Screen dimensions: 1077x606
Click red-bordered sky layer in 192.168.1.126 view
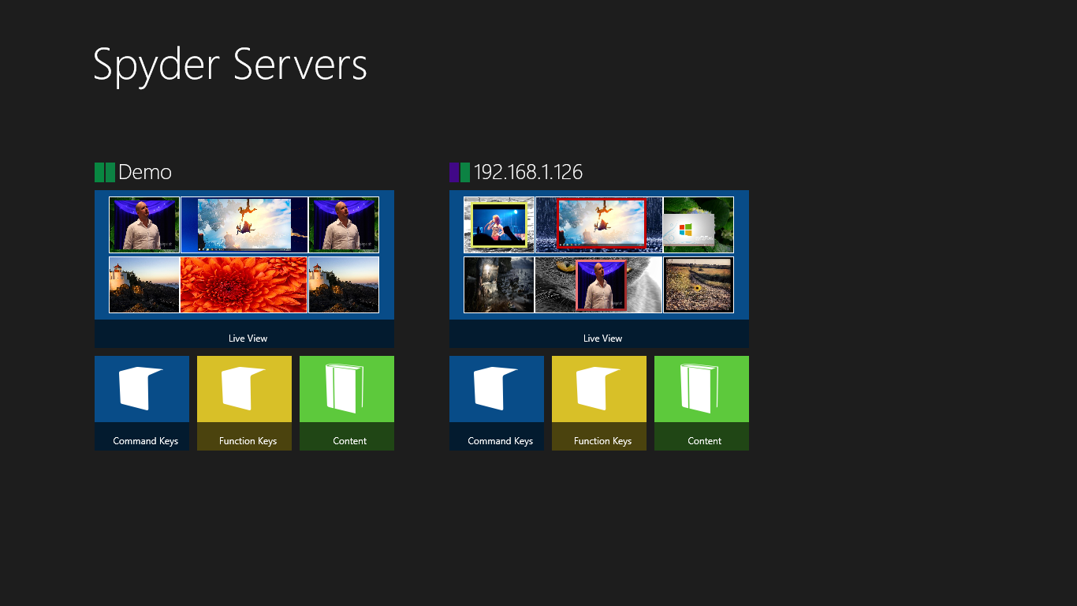pos(602,223)
